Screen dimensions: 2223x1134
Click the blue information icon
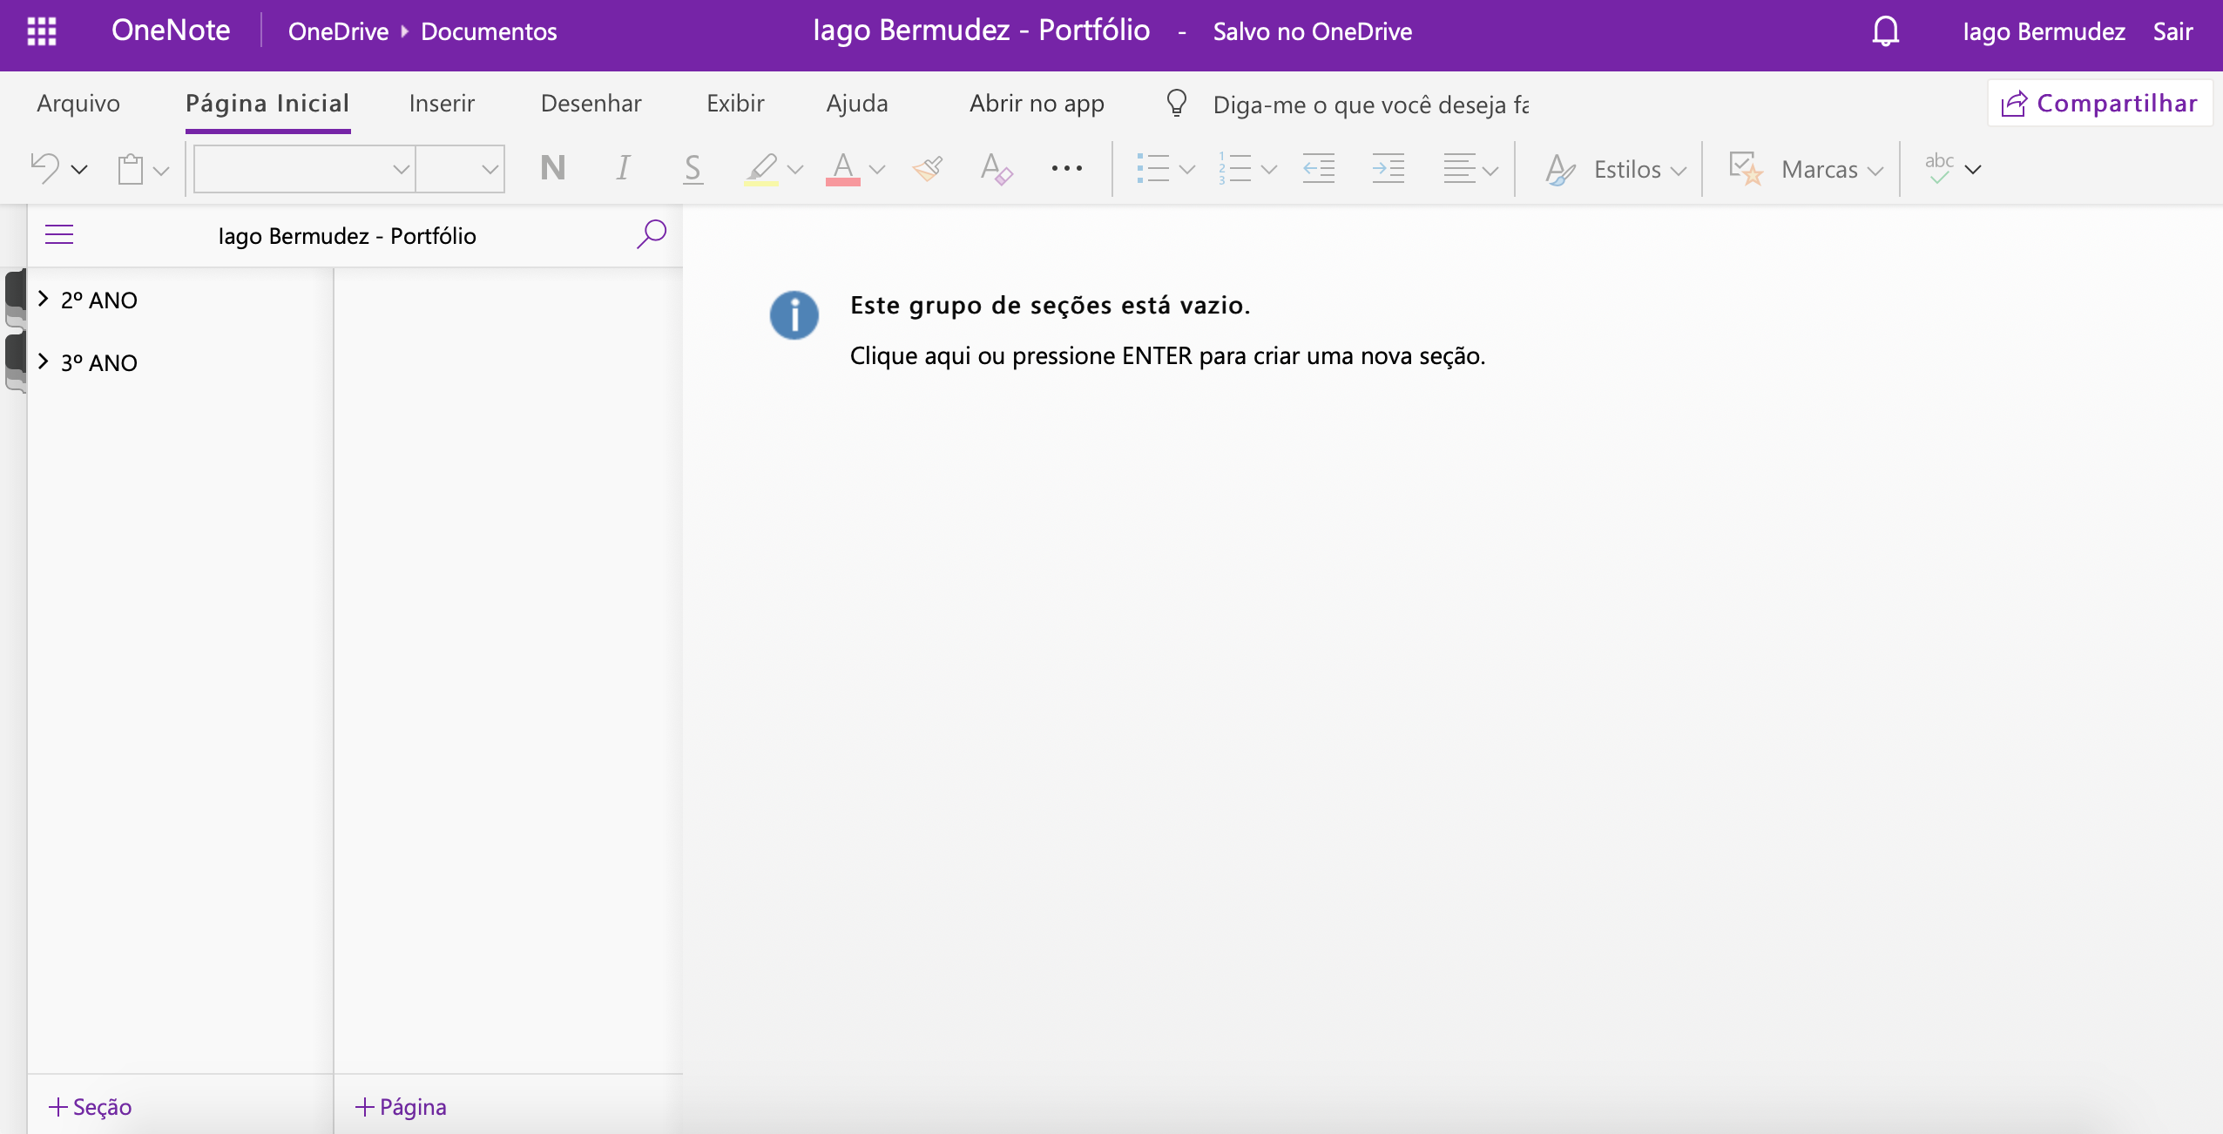pos(794,315)
